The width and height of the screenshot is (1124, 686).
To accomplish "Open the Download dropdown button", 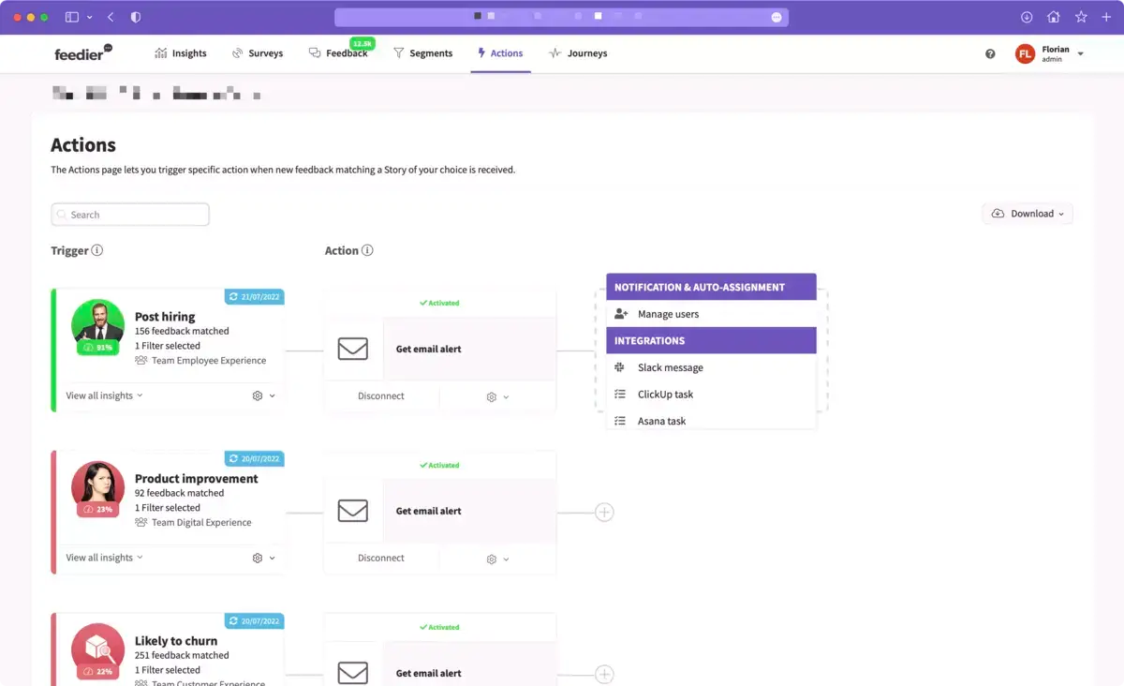I will (1028, 214).
